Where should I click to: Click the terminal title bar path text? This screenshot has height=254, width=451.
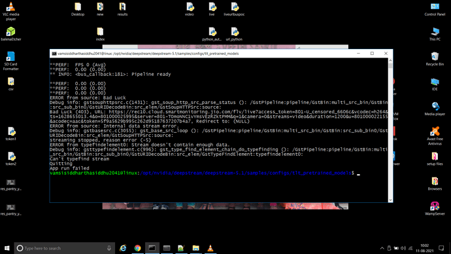[x=148, y=54]
